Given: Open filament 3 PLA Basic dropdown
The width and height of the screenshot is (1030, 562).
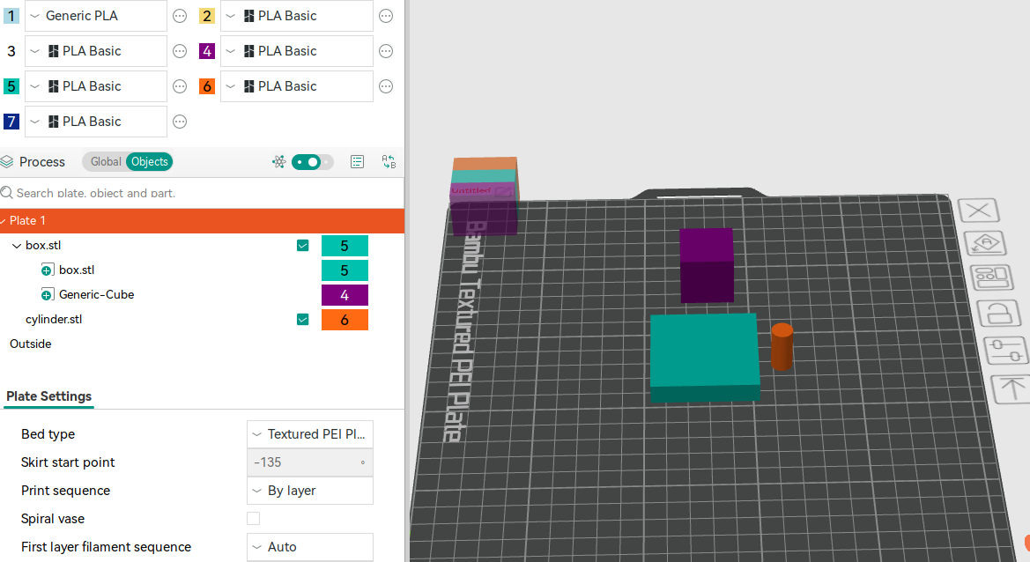Looking at the screenshot, I should coord(96,51).
